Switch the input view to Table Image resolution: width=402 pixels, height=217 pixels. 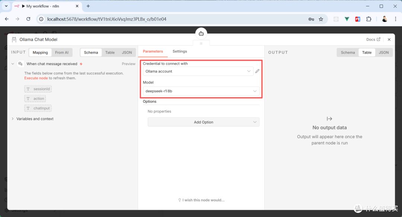point(110,52)
